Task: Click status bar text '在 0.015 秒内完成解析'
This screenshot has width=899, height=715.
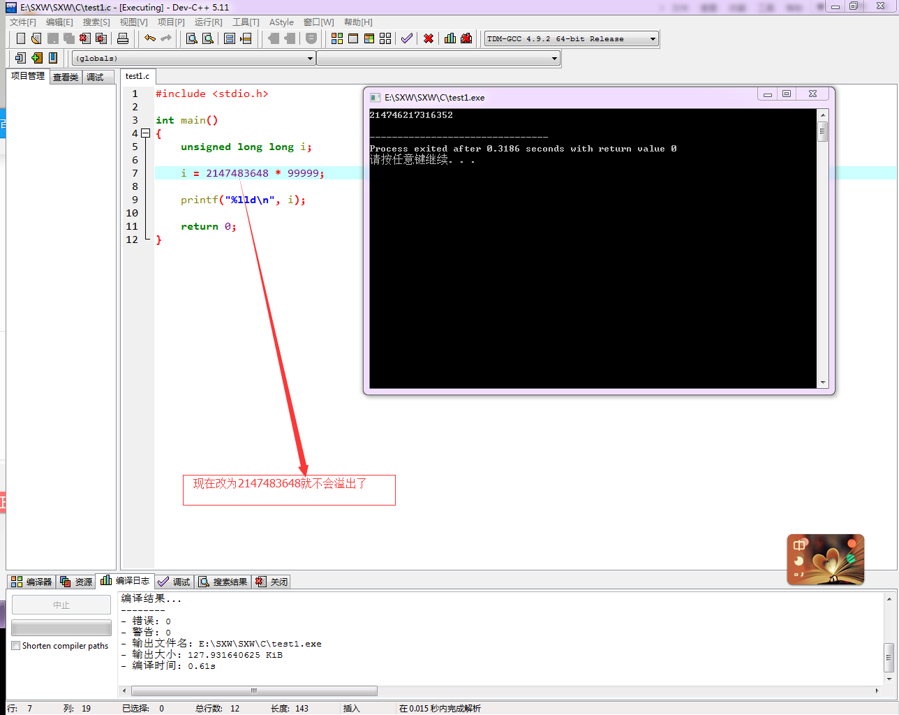Action: 440,708
